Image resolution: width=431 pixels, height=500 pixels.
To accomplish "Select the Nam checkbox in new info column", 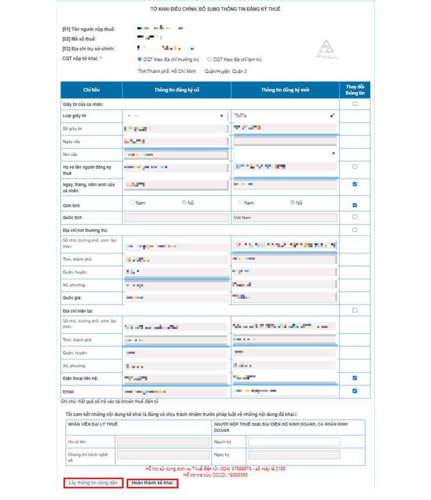I will point(241,203).
